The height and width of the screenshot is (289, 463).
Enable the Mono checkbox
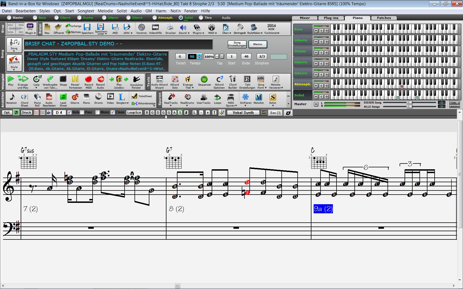(98, 112)
